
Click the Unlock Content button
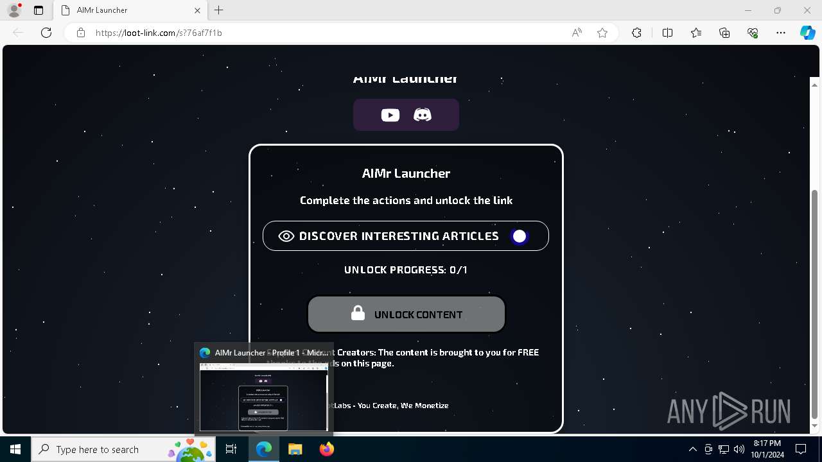click(x=407, y=314)
